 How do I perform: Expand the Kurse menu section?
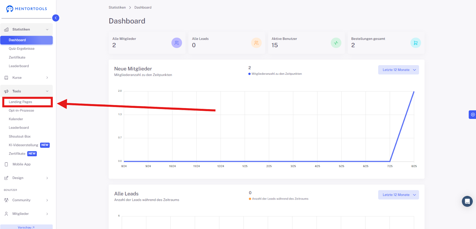pyautogui.click(x=47, y=78)
